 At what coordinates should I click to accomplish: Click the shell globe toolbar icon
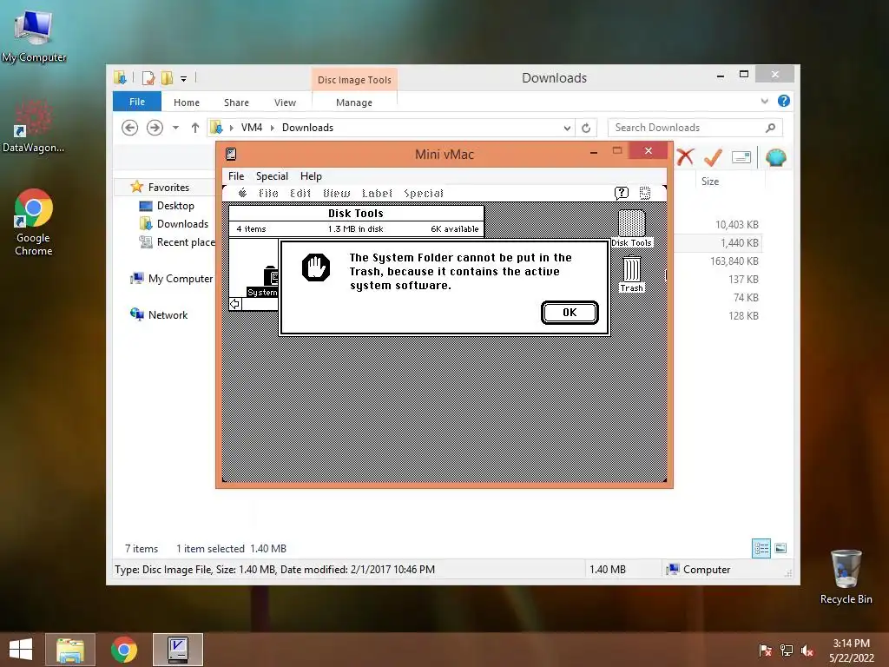click(775, 157)
